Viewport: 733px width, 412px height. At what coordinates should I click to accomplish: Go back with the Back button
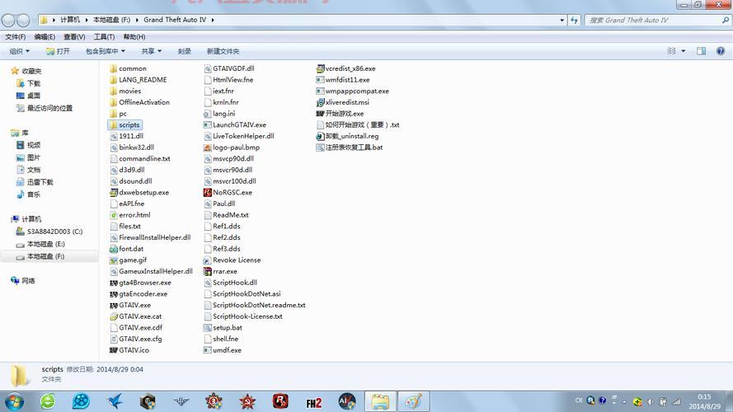pos(8,20)
